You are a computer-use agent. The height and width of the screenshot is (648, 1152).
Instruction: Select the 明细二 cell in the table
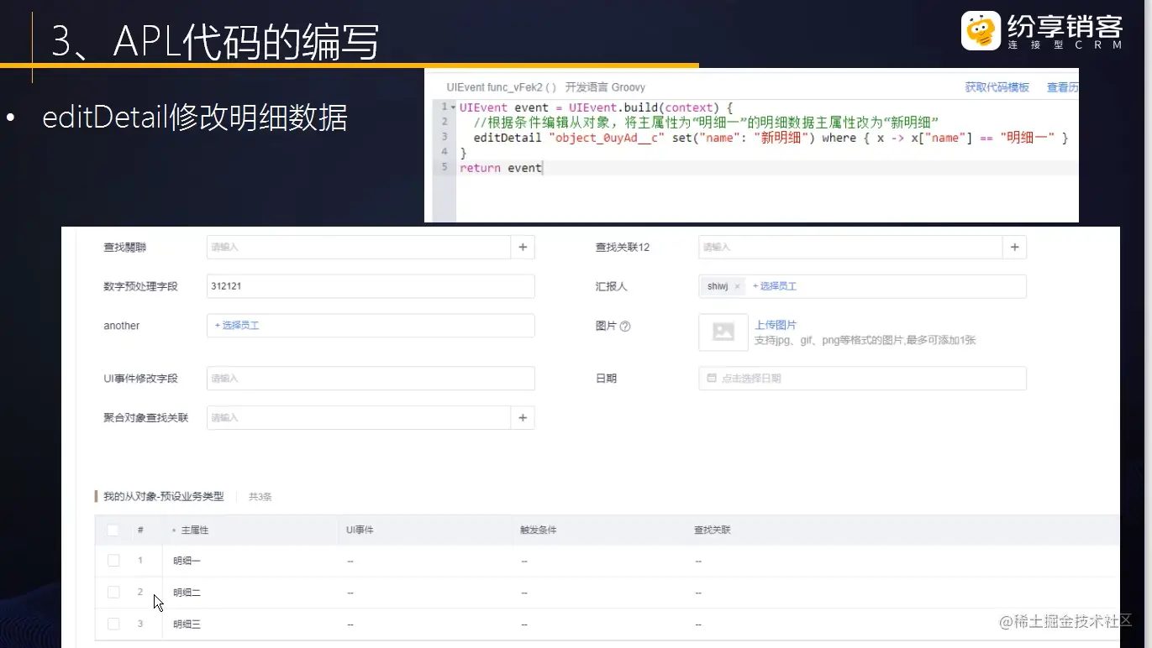187,593
